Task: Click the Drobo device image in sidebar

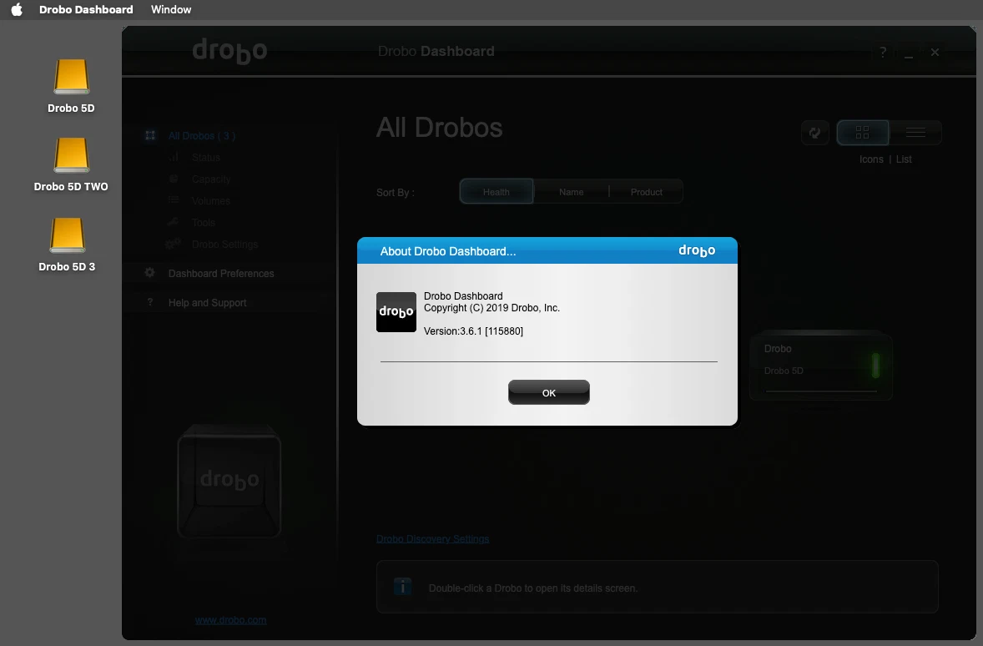Action: (229, 481)
